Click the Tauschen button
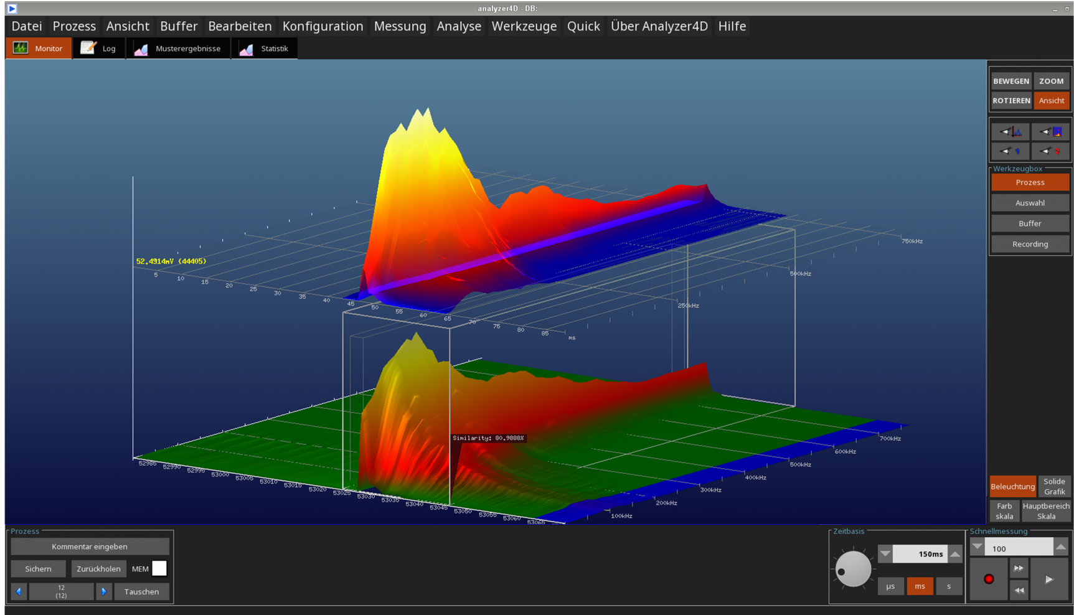The image size is (1074, 615). click(x=141, y=591)
